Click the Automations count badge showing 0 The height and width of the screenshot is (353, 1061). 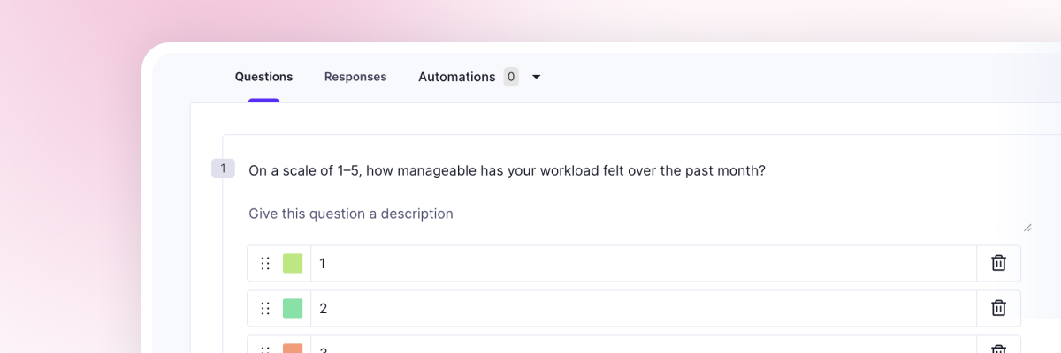(511, 77)
